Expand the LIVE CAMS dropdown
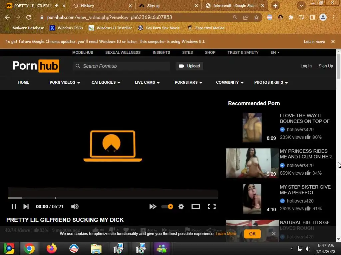This screenshot has width=341, height=255. 147,82
